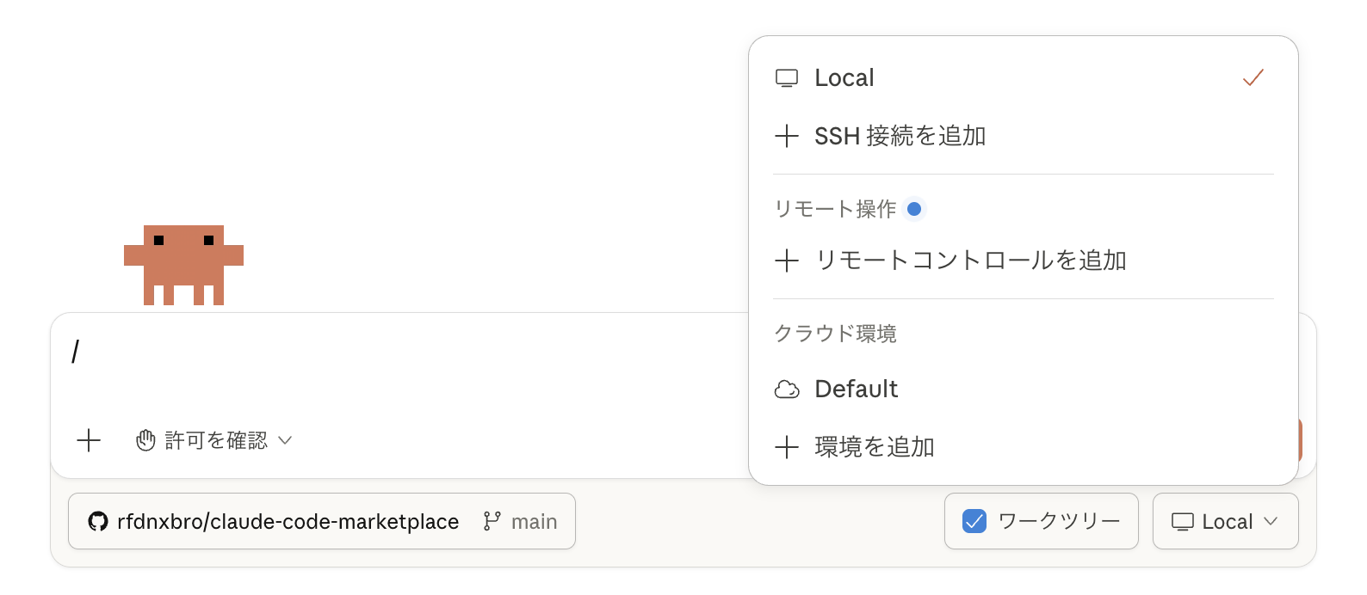
Task: Click the branch icon next to main
Action: (x=492, y=521)
